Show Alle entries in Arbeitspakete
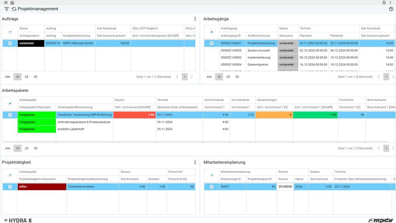Viewport: 396px width, 223px height. [8, 148]
